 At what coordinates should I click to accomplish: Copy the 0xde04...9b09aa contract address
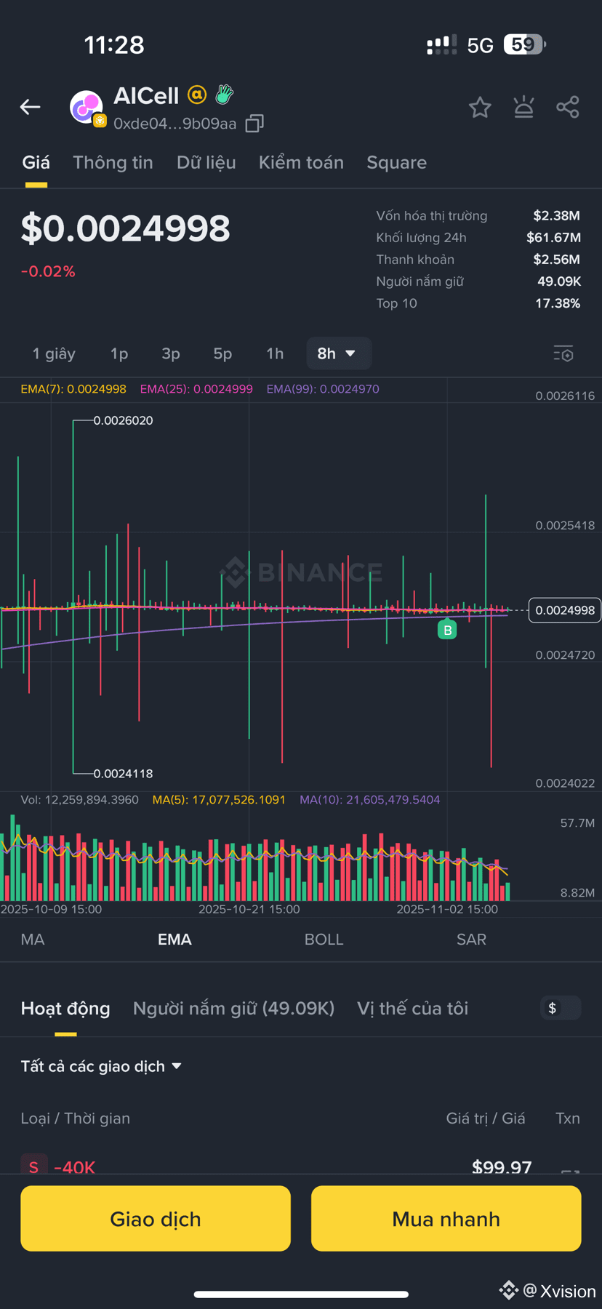(x=254, y=124)
